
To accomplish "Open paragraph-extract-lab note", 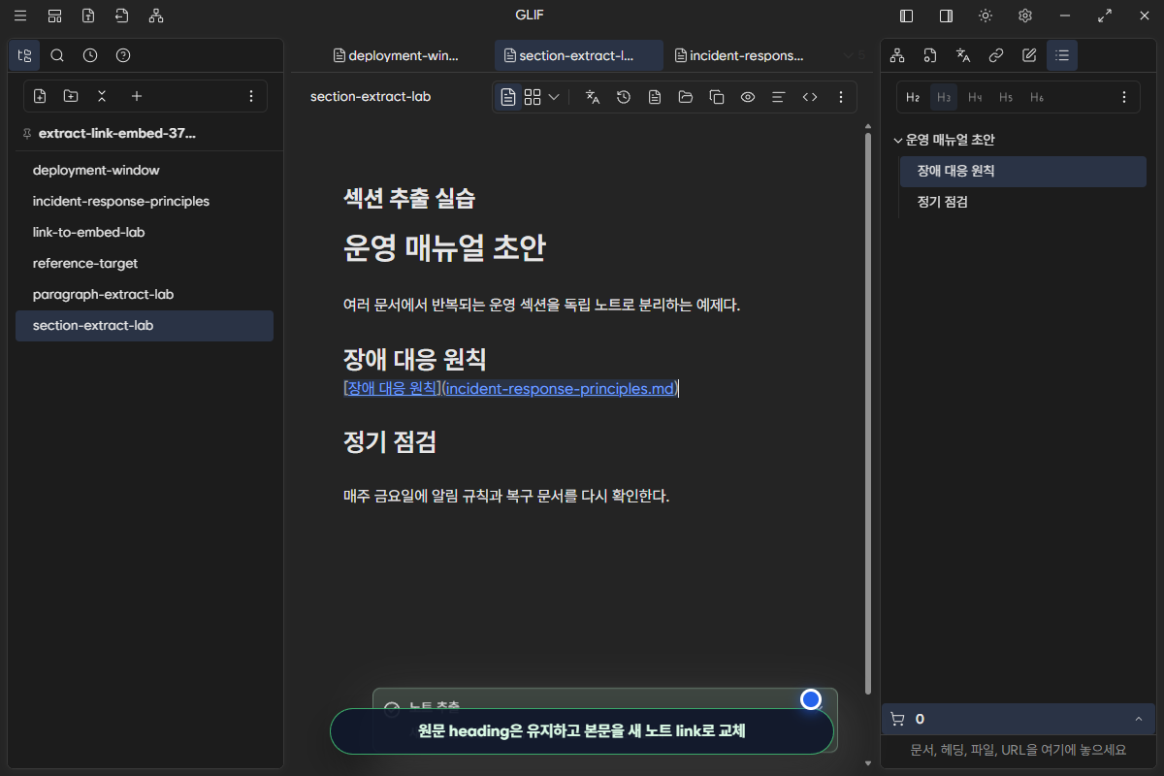I will (145, 294).
